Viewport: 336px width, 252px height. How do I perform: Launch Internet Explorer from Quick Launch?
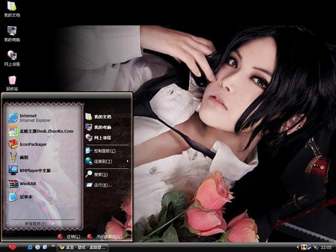(x=30, y=247)
